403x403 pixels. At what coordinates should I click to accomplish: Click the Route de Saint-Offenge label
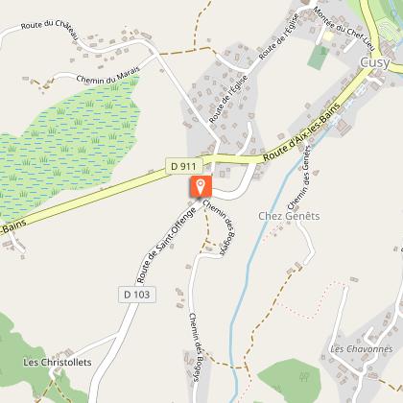(x=166, y=246)
